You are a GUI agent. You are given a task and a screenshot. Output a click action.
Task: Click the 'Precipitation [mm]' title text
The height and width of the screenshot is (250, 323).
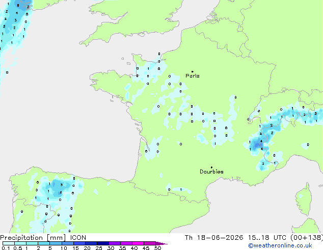coord(33,238)
